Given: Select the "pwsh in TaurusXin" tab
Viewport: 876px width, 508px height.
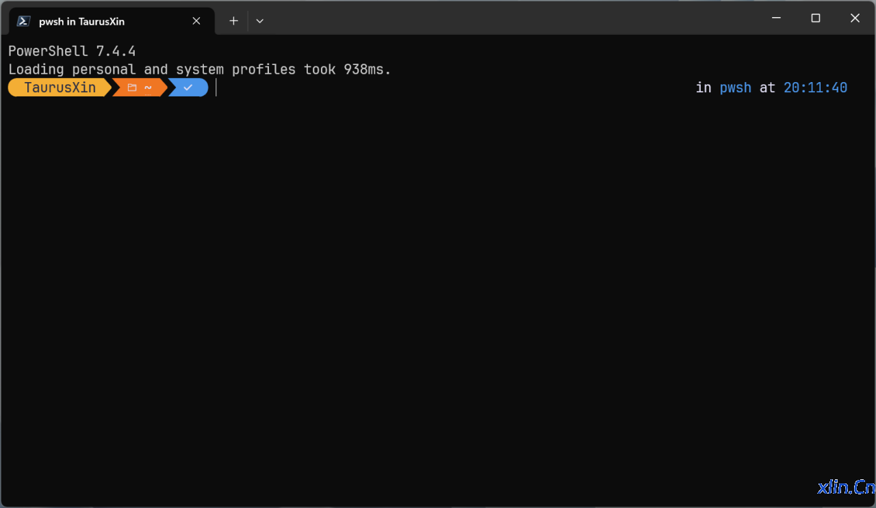Looking at the screenshot, I should click(112, 21).
